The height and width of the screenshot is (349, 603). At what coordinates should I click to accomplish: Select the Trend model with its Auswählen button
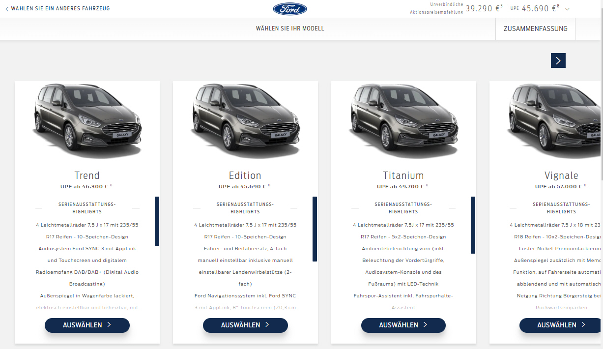[87, 325]
